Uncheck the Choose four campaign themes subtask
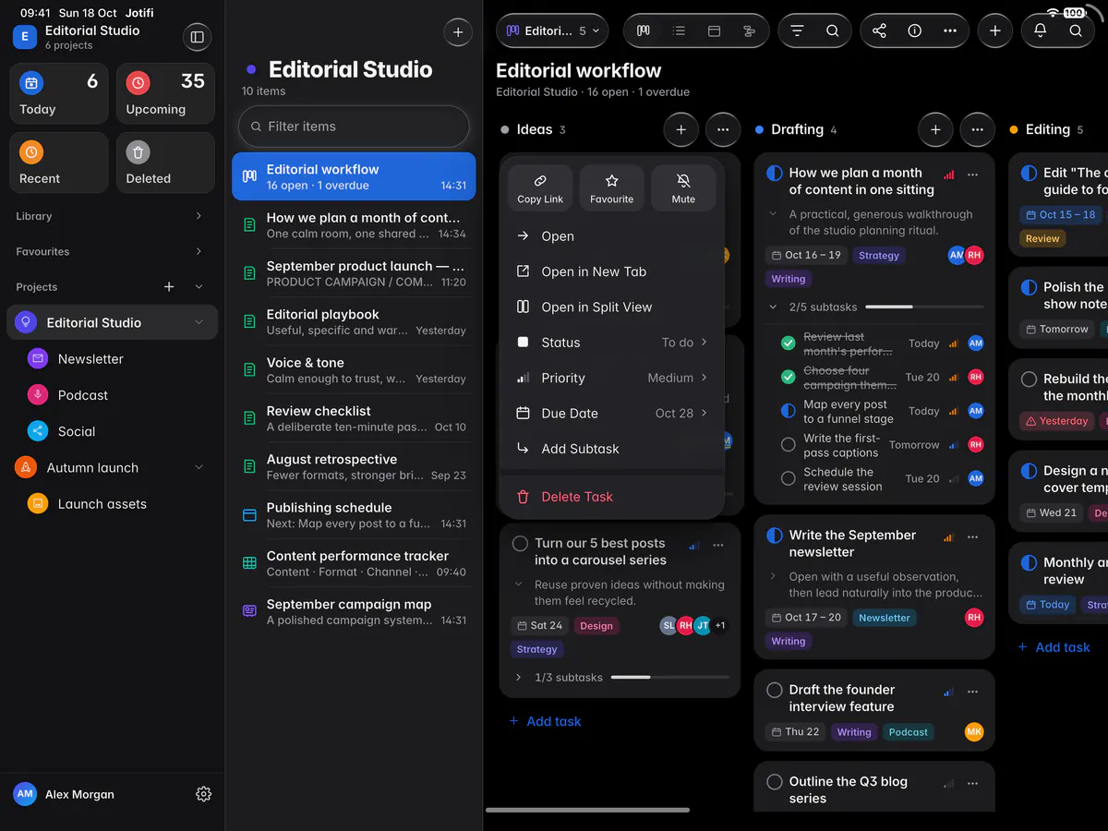The width and height of the screenshot is (1108, 831). 789,377
